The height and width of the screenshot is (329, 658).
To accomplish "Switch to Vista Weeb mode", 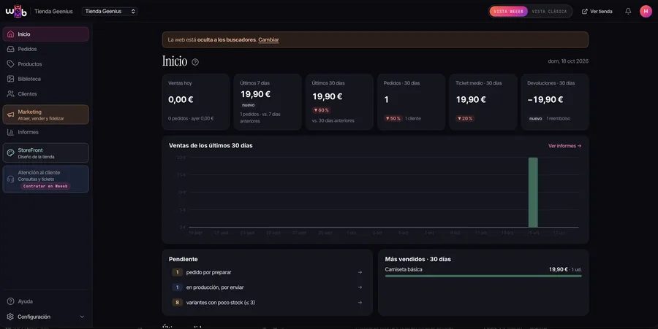I will coord(508,11).
